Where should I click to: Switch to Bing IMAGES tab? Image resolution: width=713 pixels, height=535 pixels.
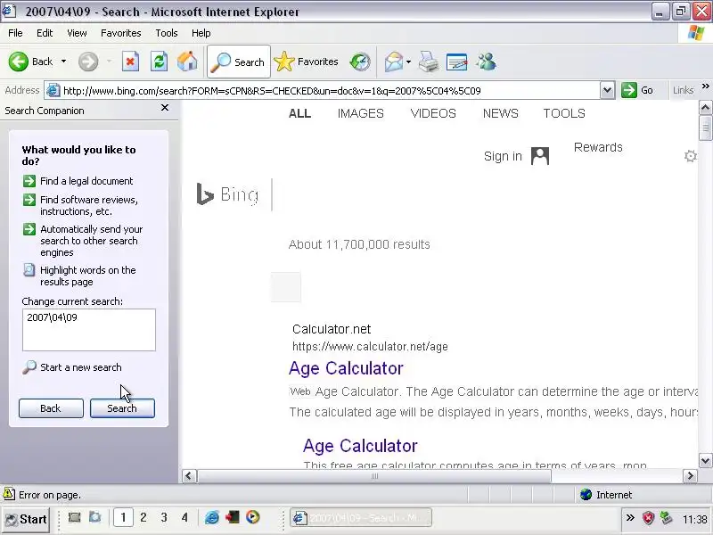point(361,113)
